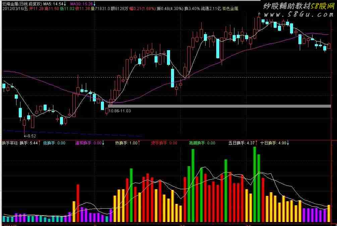This screenshot has width=337, height=226.
Task: Click the 热换手: 1.00 value label
Action: coord(126,143)
